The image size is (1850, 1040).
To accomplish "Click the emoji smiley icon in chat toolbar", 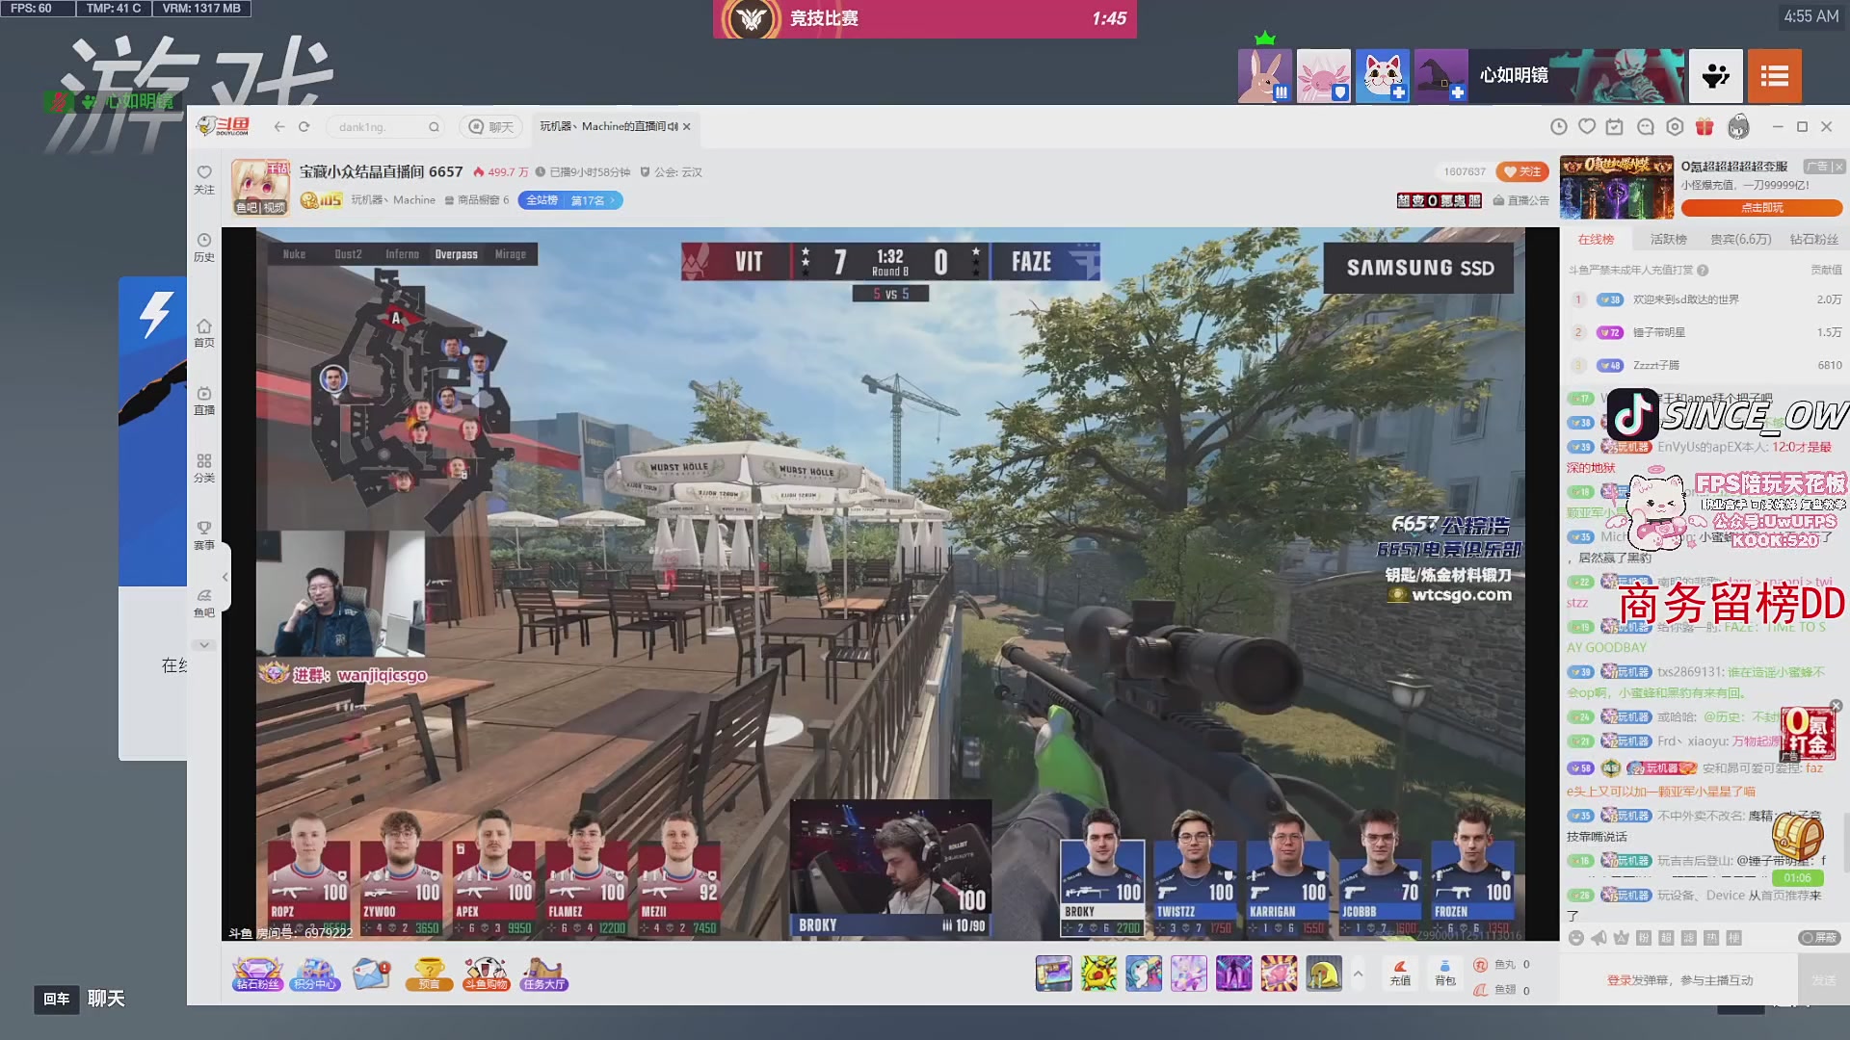I will (1575, 938).
